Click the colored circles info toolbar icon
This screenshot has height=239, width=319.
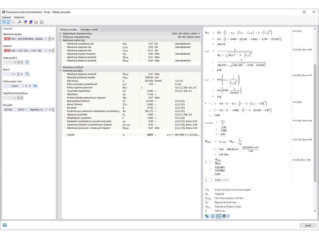[x=25, y=22]
